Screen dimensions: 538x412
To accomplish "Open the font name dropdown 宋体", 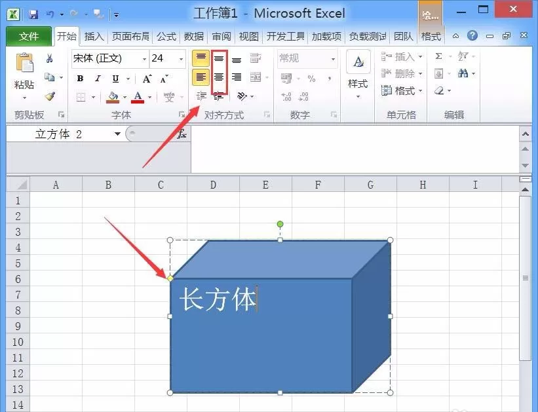I will 144,59.
